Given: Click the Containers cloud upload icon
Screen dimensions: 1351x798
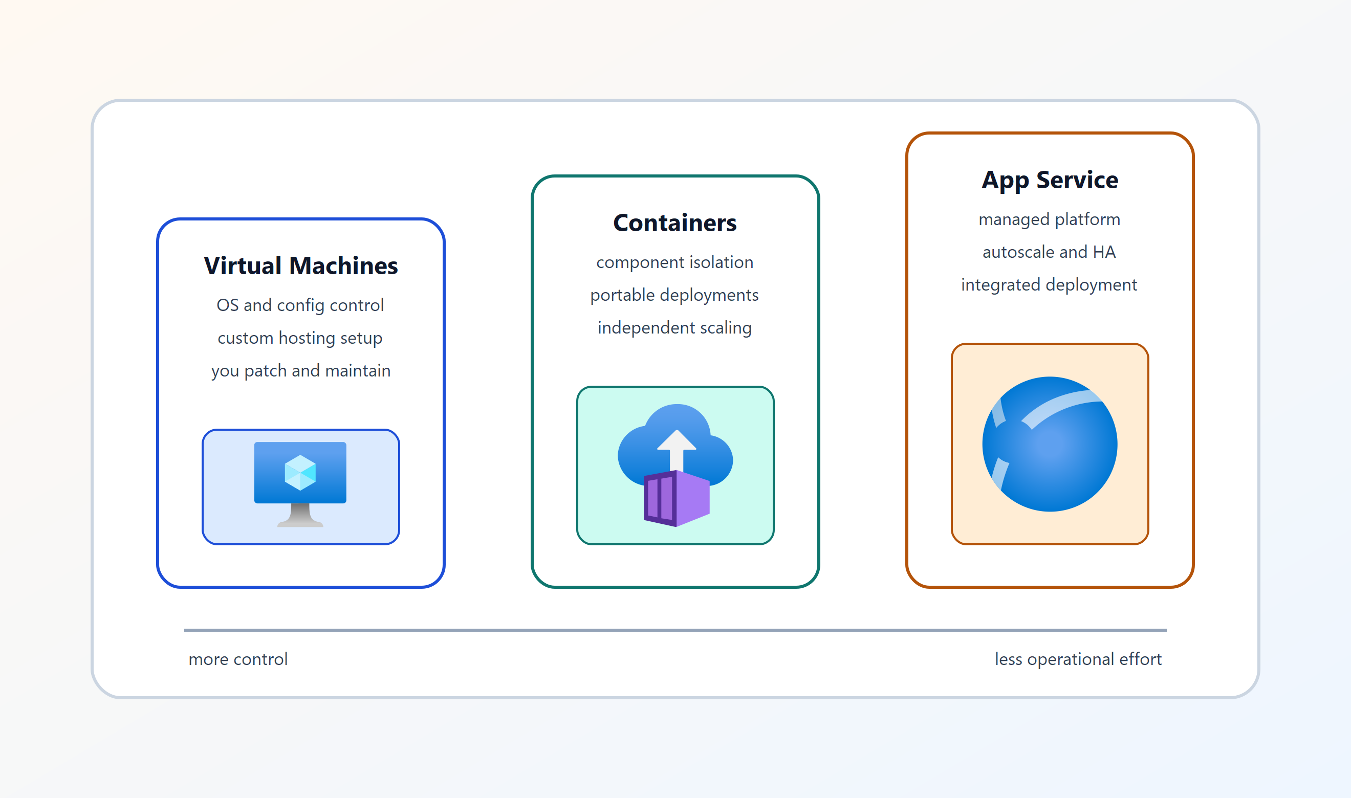Looking at the screenshot, I should point(675,465).
